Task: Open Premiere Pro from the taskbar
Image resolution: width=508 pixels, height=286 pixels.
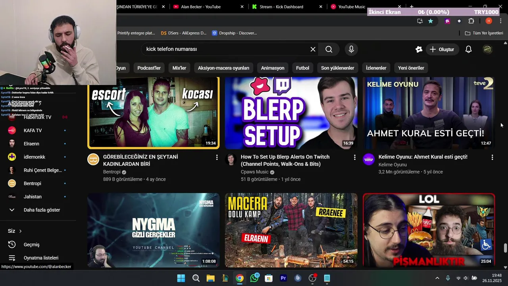Action: 283,278
